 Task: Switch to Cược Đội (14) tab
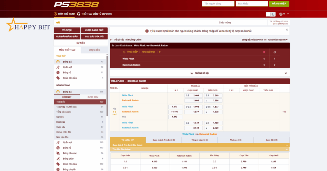271,140
